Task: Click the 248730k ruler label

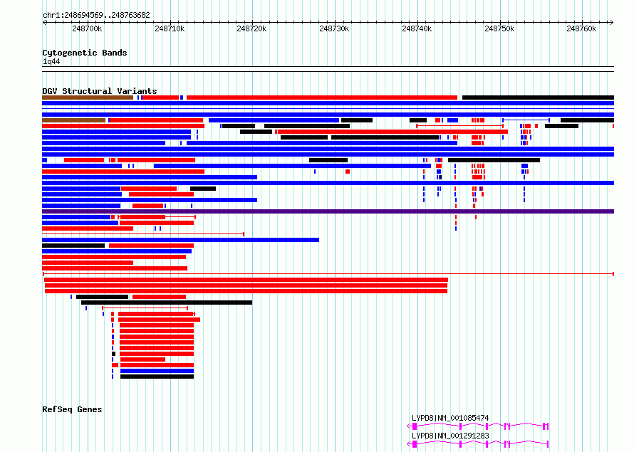Action: point(334,28)
